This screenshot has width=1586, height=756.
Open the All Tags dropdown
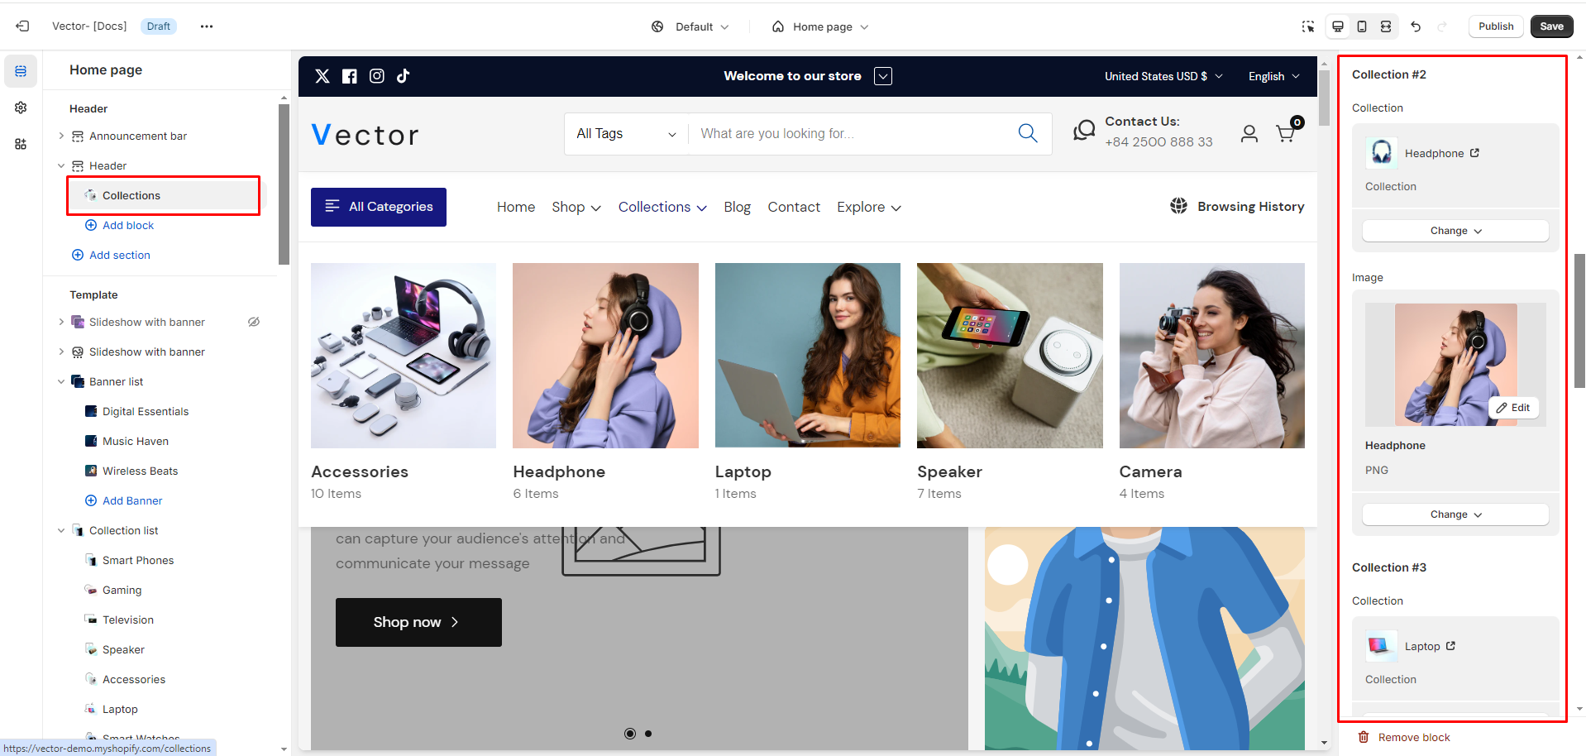(x=626, y=134)
